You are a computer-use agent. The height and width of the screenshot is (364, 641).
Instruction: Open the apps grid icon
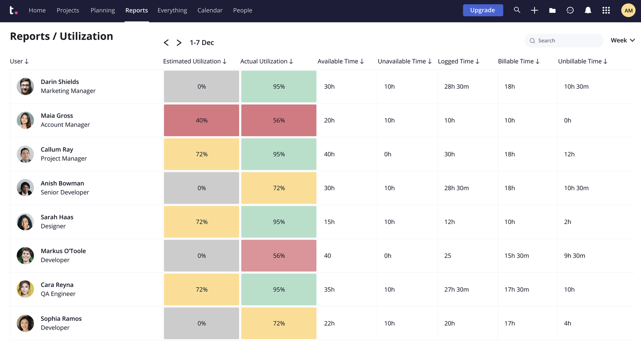pyautogui.click(x=606, y=10)
